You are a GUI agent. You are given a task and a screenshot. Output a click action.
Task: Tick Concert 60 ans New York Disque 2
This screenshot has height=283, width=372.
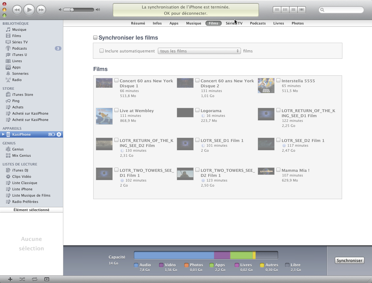pos(197,80)
